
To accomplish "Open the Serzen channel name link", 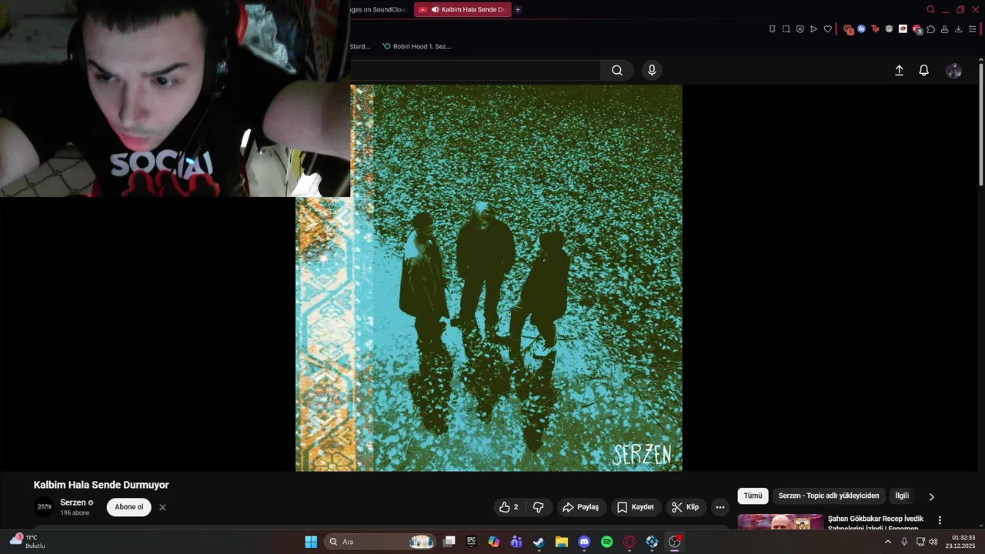I will coord(73,502).
